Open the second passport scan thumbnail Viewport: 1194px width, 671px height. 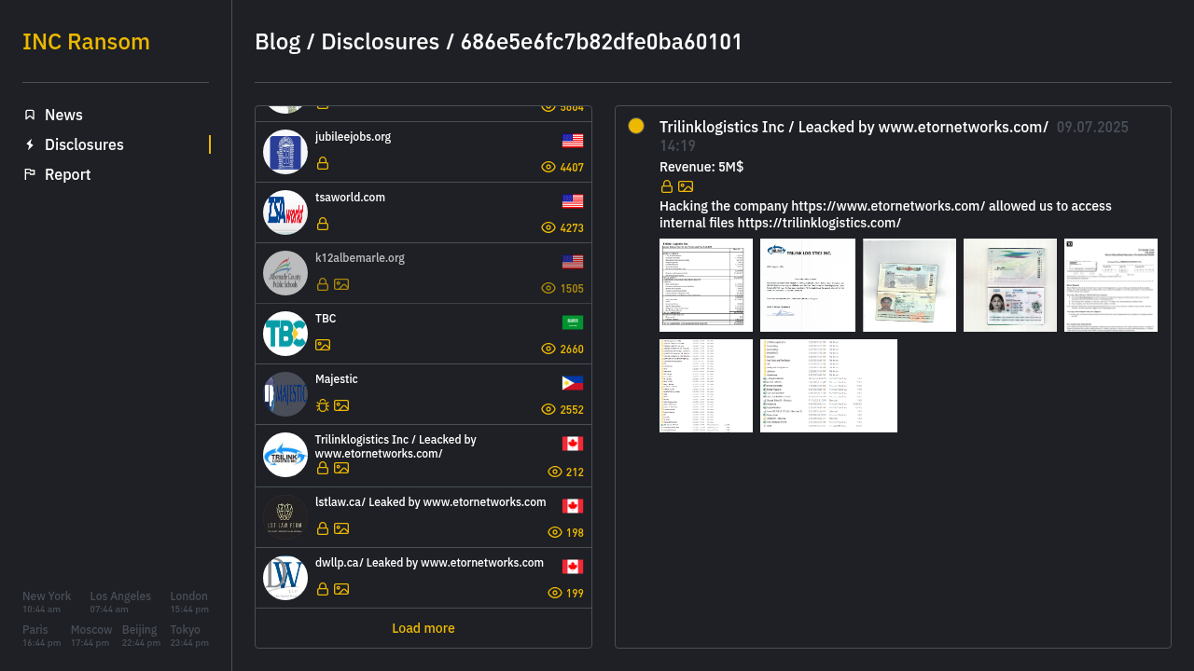click(1010, 285)
